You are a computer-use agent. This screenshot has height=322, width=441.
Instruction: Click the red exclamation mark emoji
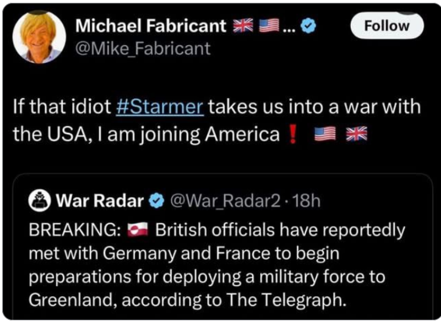(293, 134)
